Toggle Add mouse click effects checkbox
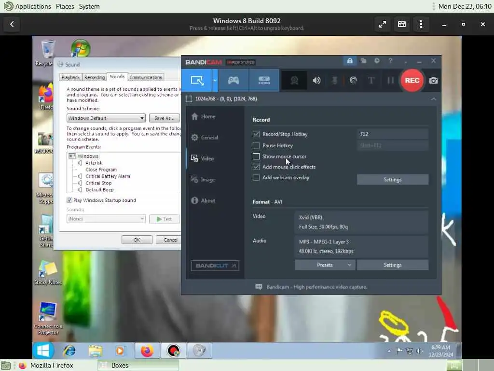Image resolution: width=494 pixels, height=371 pixels. [256, 167]
